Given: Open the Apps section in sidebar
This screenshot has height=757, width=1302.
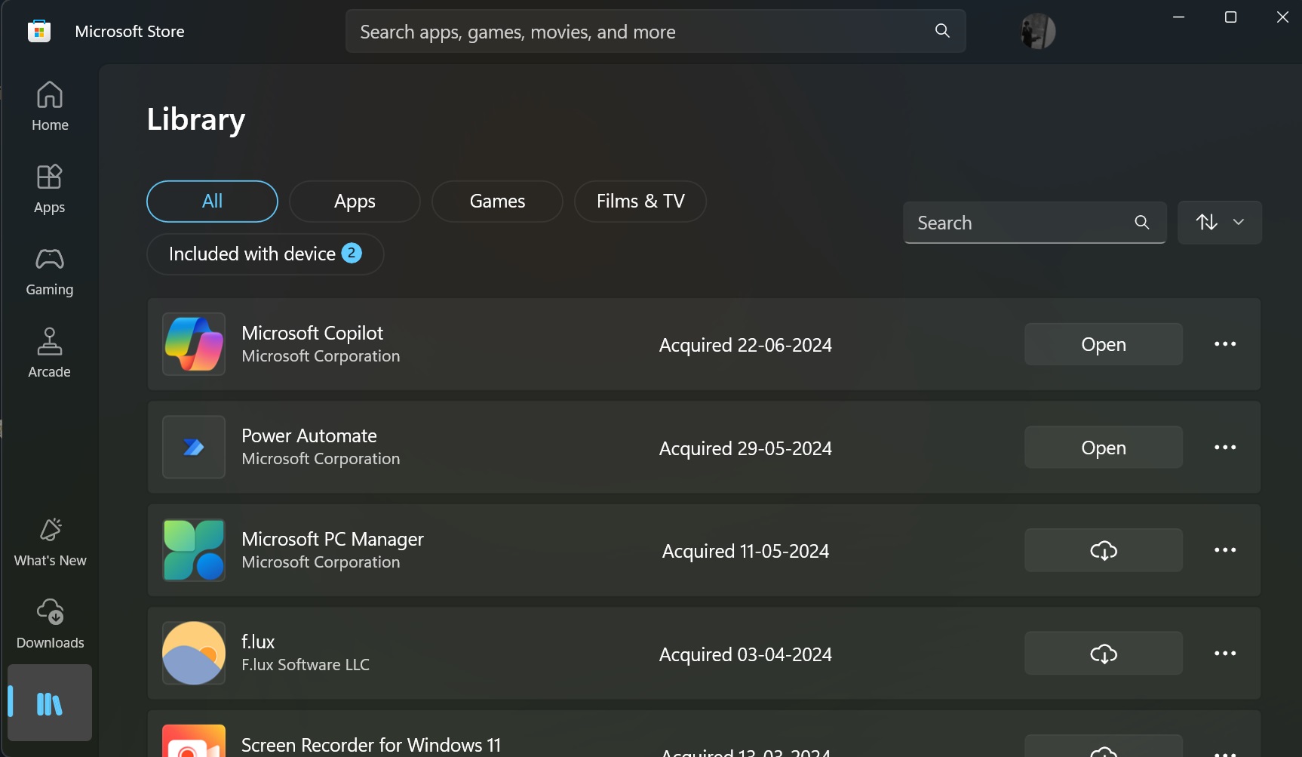Looking at the screenshot, I should coord(50,189).
